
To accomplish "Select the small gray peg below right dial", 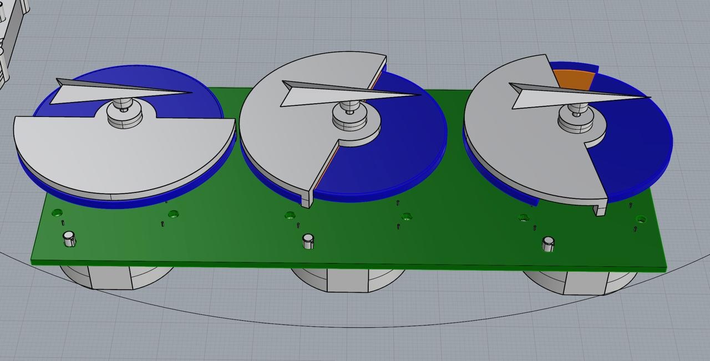I will point(548,243).
